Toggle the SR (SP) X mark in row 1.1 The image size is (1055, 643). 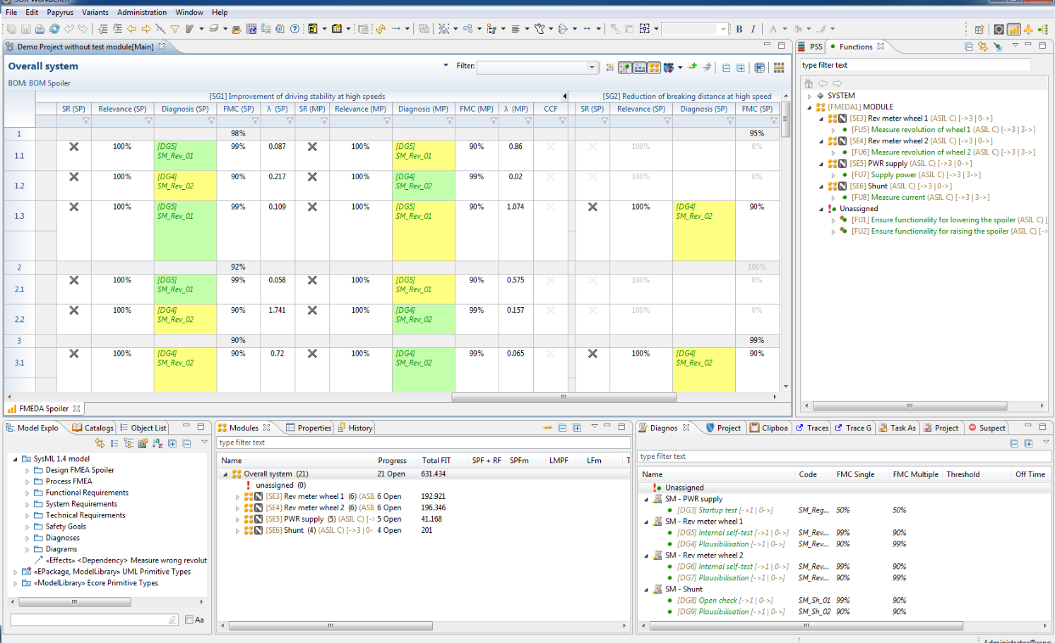[x=73, y=147]
